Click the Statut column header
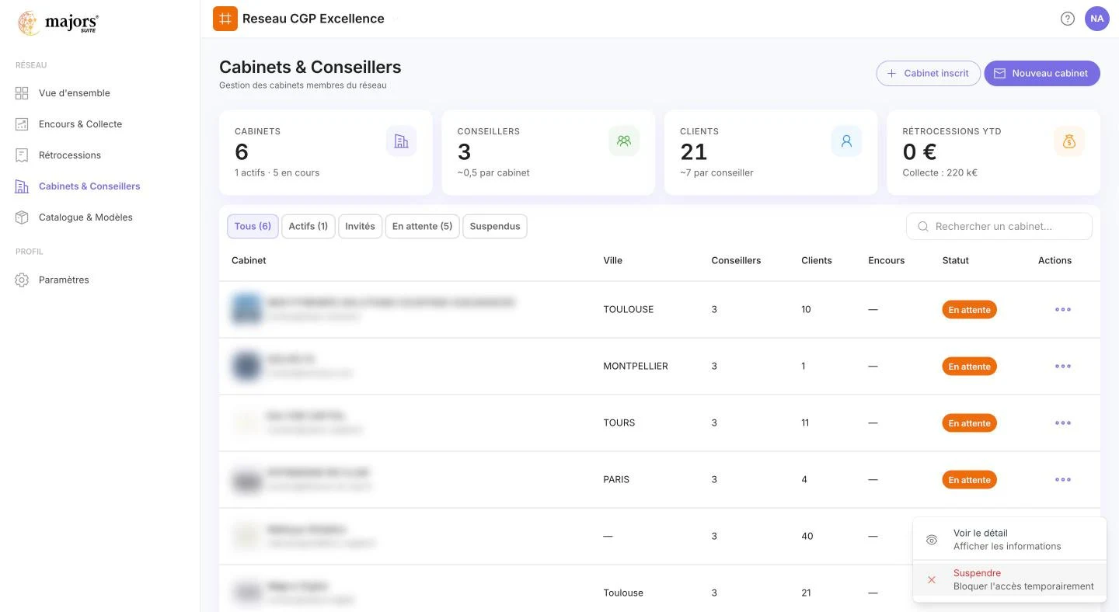 pyautogui.click(x=955, y=260)
